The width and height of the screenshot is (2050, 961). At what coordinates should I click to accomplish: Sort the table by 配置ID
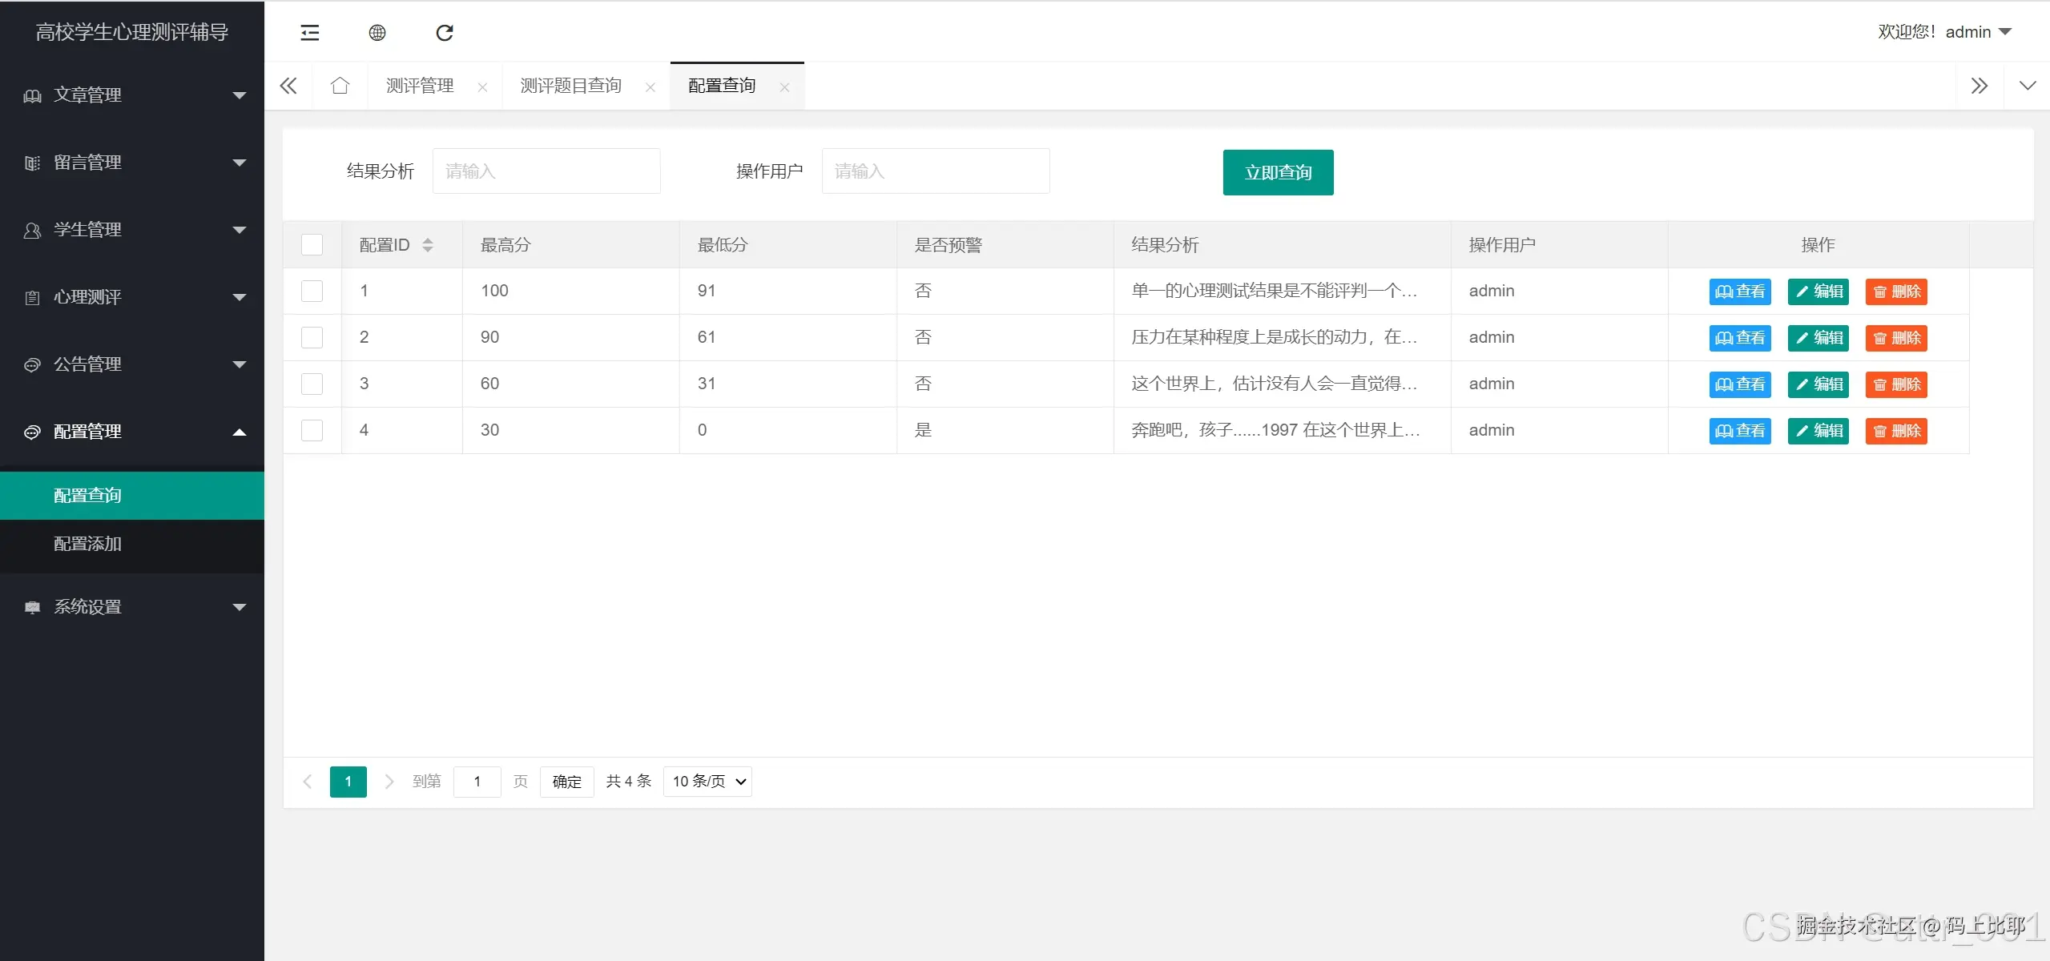point(428,245)
